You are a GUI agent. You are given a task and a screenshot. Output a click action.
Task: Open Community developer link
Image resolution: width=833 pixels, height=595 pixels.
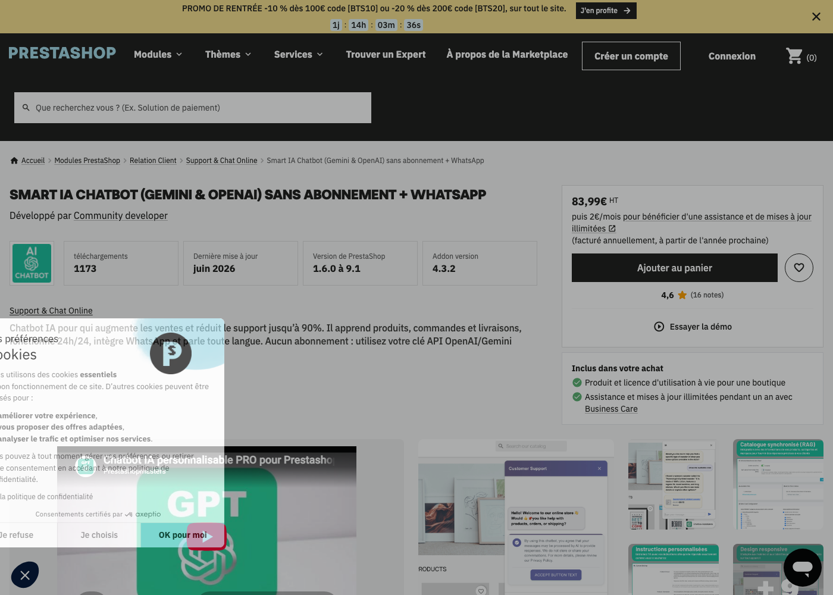point(121,215)
